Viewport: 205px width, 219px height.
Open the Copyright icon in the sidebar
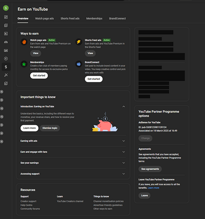click(6, 59)
